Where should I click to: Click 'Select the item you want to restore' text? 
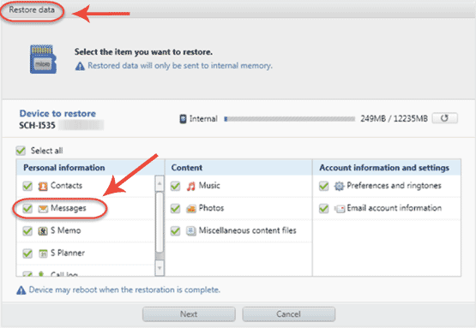pyautogui.click(x=143, y=52)
